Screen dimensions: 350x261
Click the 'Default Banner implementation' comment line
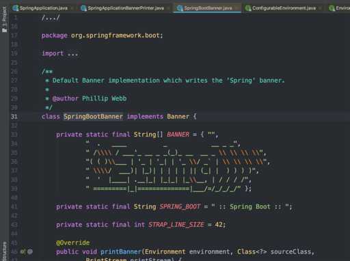(x=169, y=81)
